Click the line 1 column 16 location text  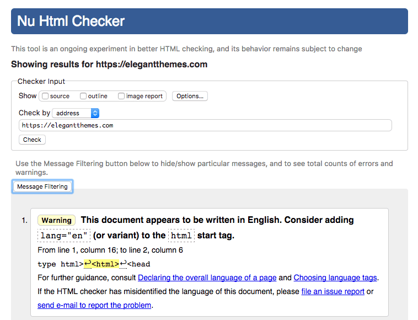coord(110,250)
